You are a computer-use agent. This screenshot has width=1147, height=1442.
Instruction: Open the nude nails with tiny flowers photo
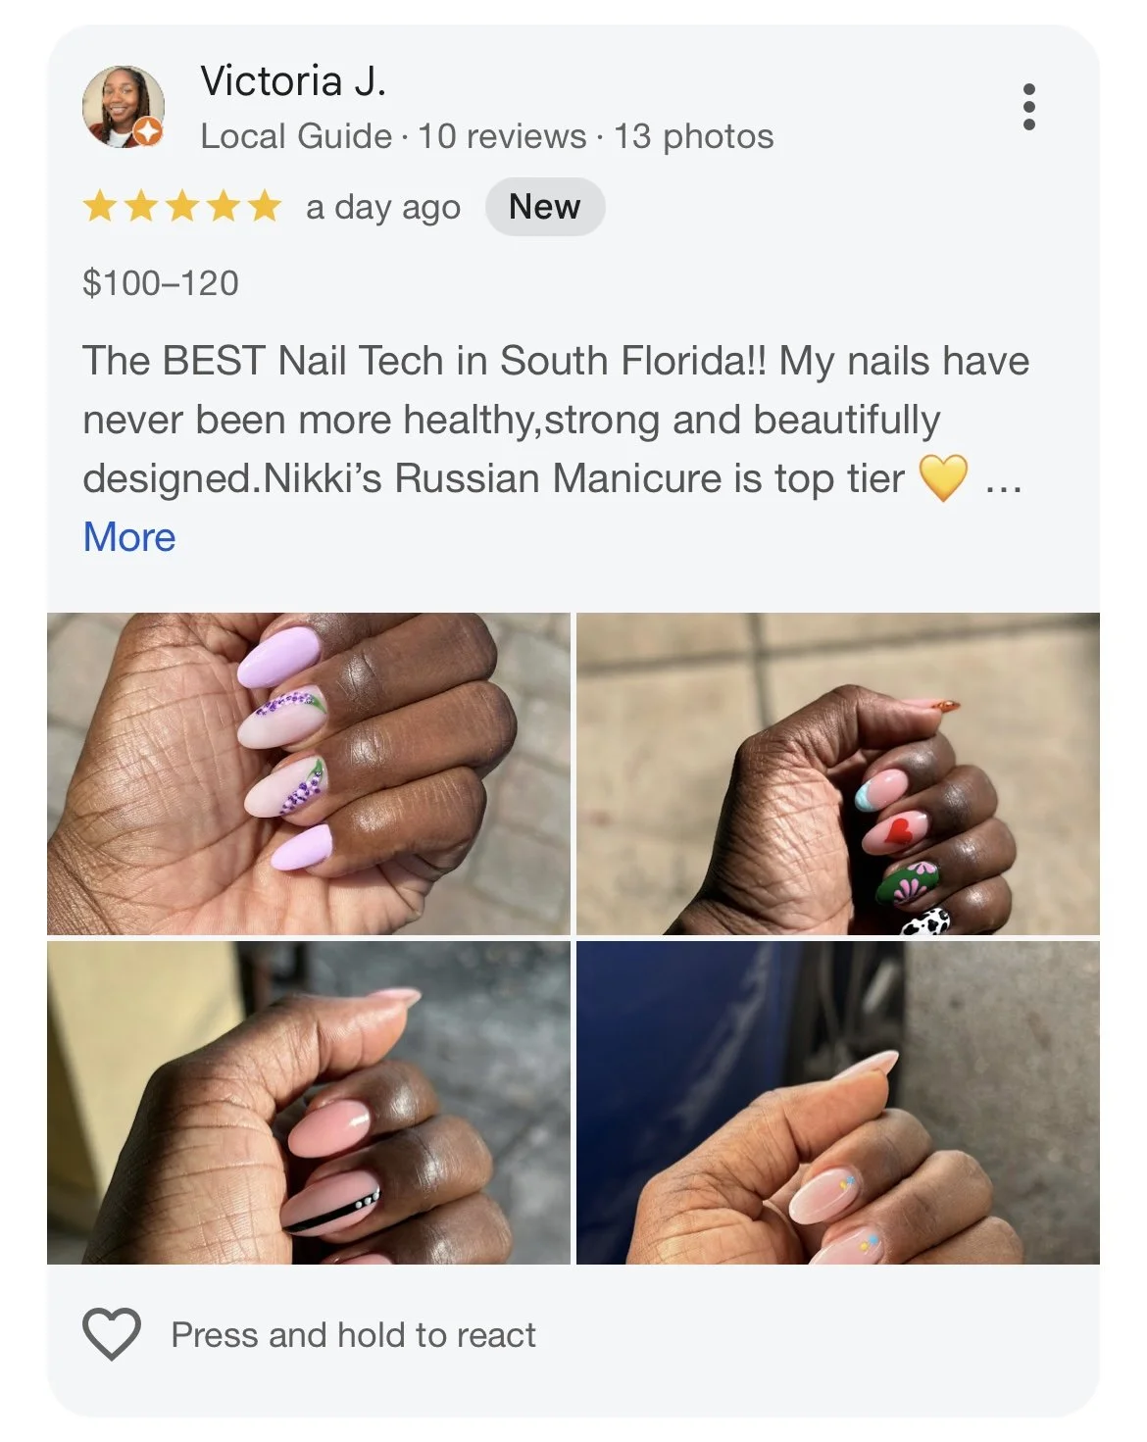838,1103
